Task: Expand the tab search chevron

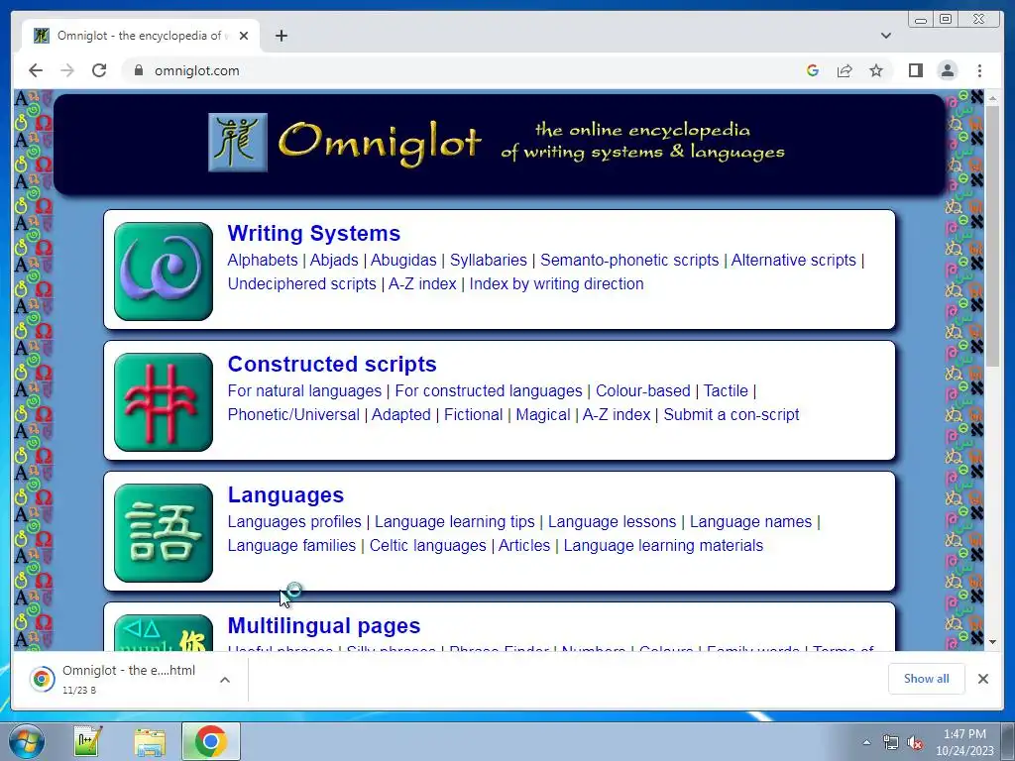Action: 885,36
